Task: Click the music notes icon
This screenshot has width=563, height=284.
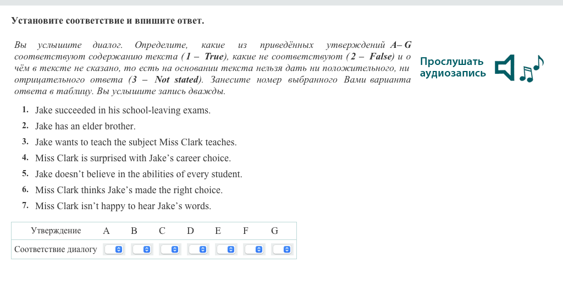Action: pyautogui.click(x=531, y=69)
